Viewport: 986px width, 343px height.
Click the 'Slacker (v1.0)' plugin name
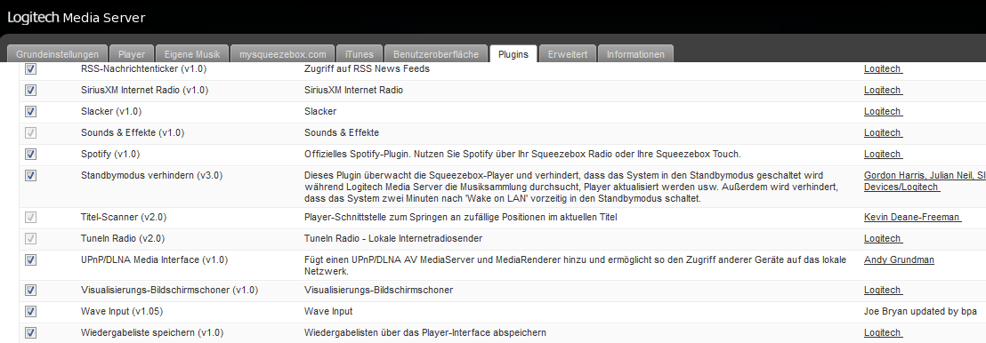click(x=111, y=111)
